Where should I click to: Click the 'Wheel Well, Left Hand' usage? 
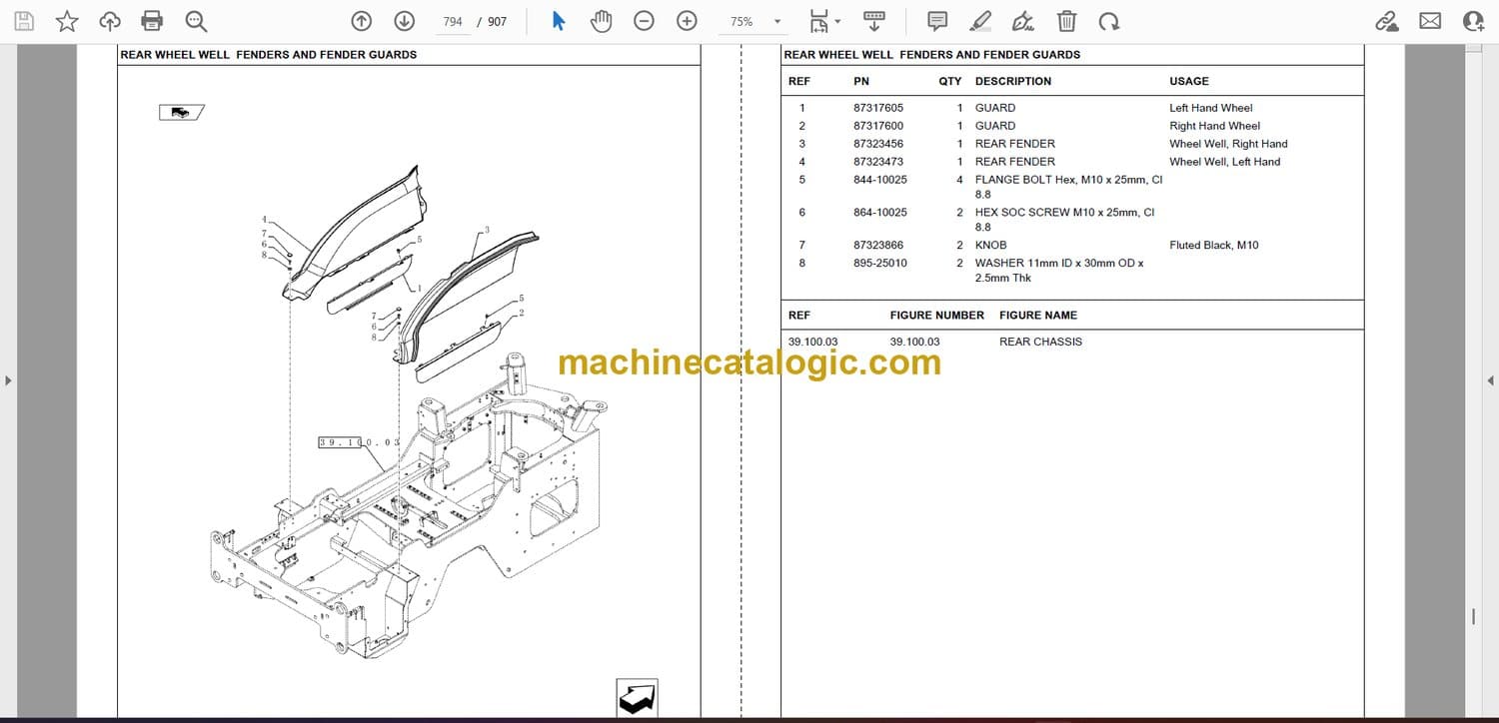pos(1224,162)
